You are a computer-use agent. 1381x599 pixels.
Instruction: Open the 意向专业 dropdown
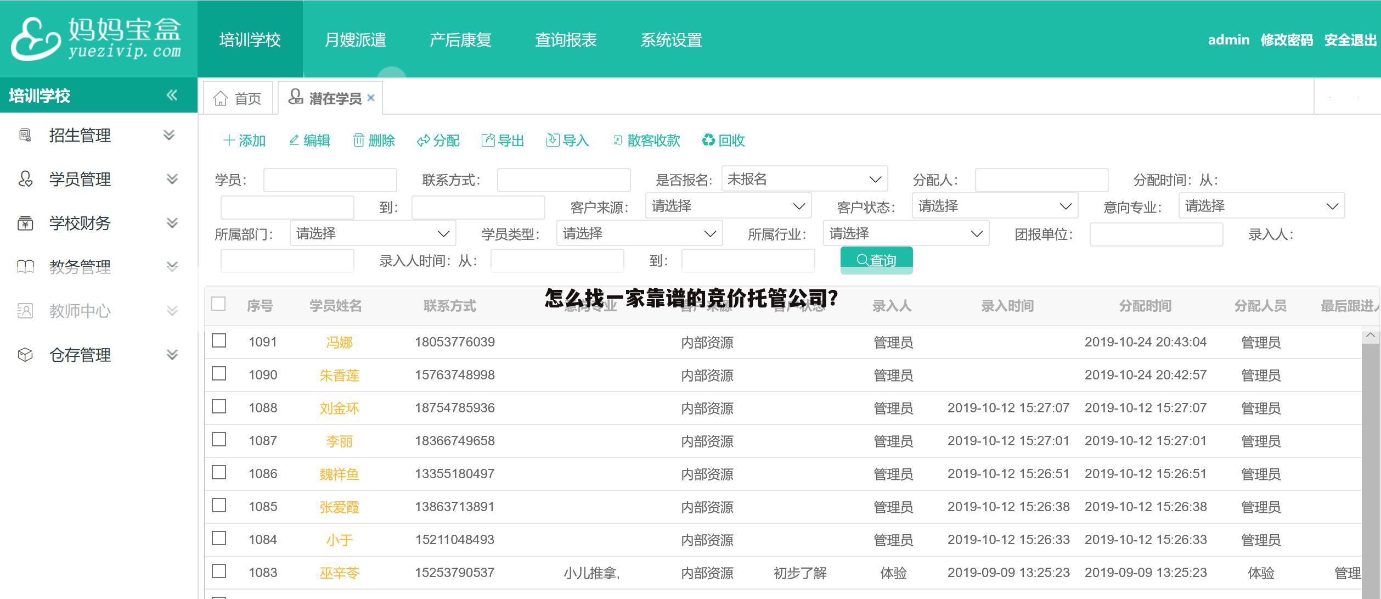pyautogui.click(x=1261, y=206)
